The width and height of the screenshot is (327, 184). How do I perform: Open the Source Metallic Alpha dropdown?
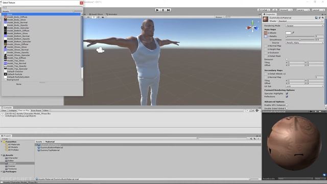point(305,42)
